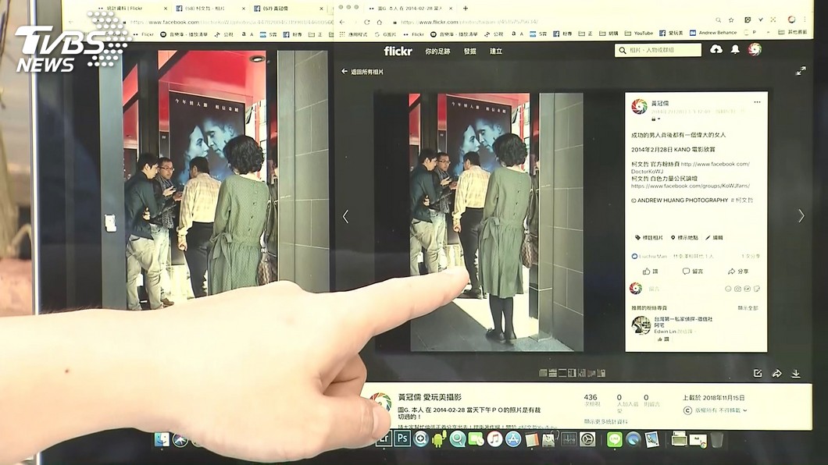Switch to the 統計資料 | Flickr tab
The image size is (828, 465).
(x=131, y=9)
